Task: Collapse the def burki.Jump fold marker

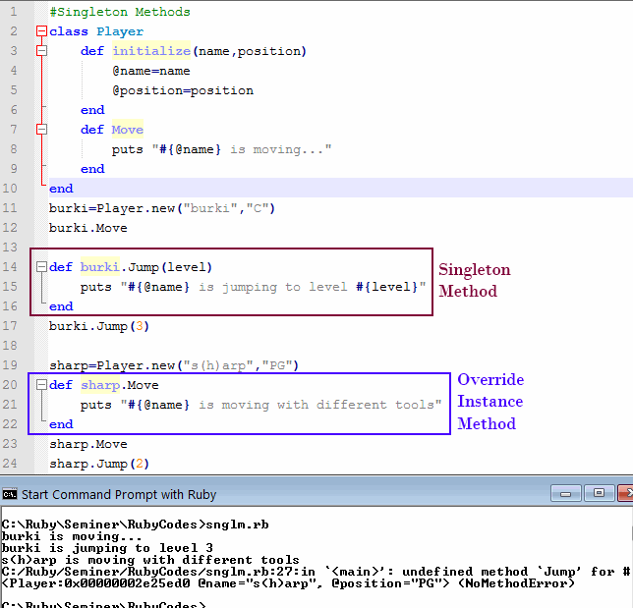Action: (x=41, y=267)
